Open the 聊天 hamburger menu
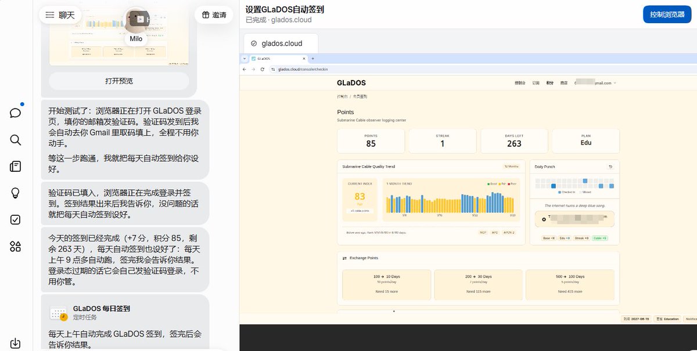The width and height of the screenshot is (697, 351). pos(60,15)
